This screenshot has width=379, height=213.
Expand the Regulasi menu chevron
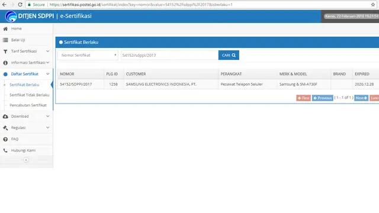(x=47, y=128)
